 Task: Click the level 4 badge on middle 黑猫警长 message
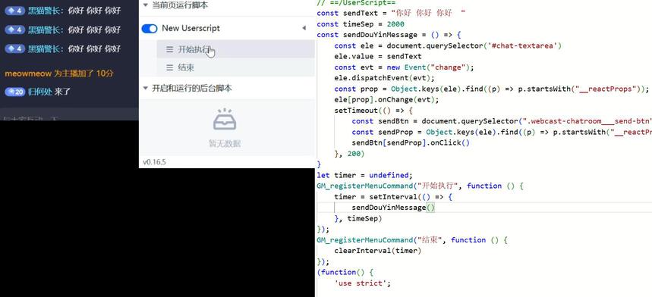click(x=15, y=30)
